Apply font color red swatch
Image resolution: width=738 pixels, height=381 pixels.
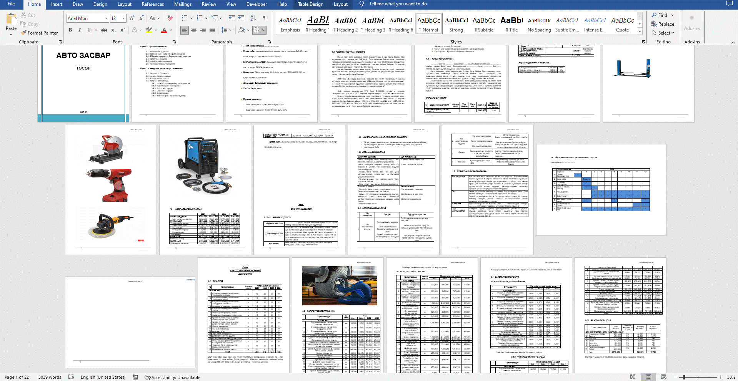point(164,30)
